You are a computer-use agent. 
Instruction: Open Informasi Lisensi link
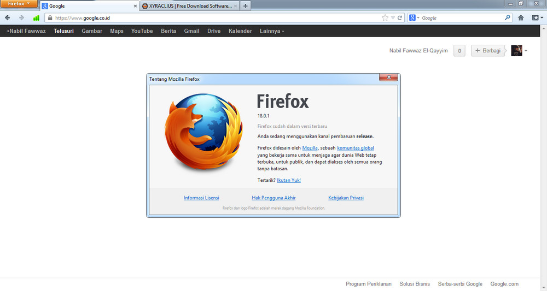point(201,198)
